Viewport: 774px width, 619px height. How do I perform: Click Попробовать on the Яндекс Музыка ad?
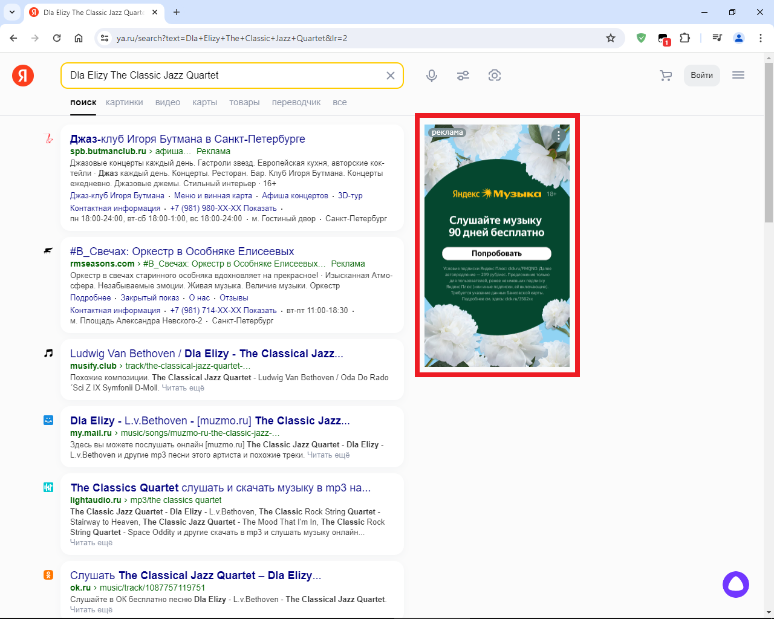496,253
